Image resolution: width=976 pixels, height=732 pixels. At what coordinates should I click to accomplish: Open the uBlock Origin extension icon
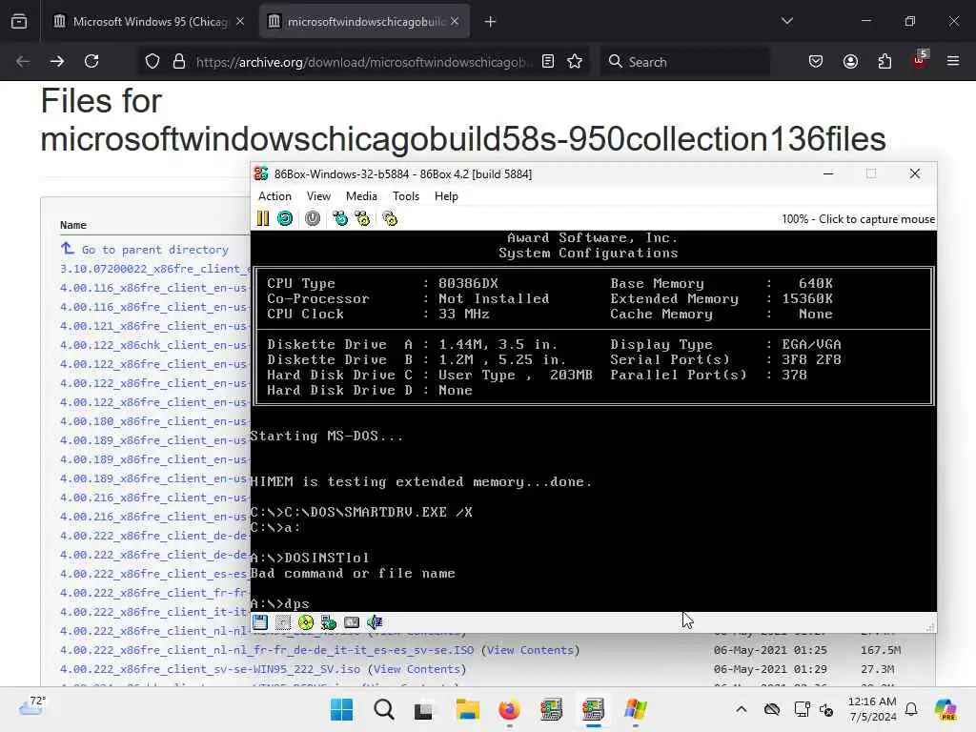click(920, 60)
